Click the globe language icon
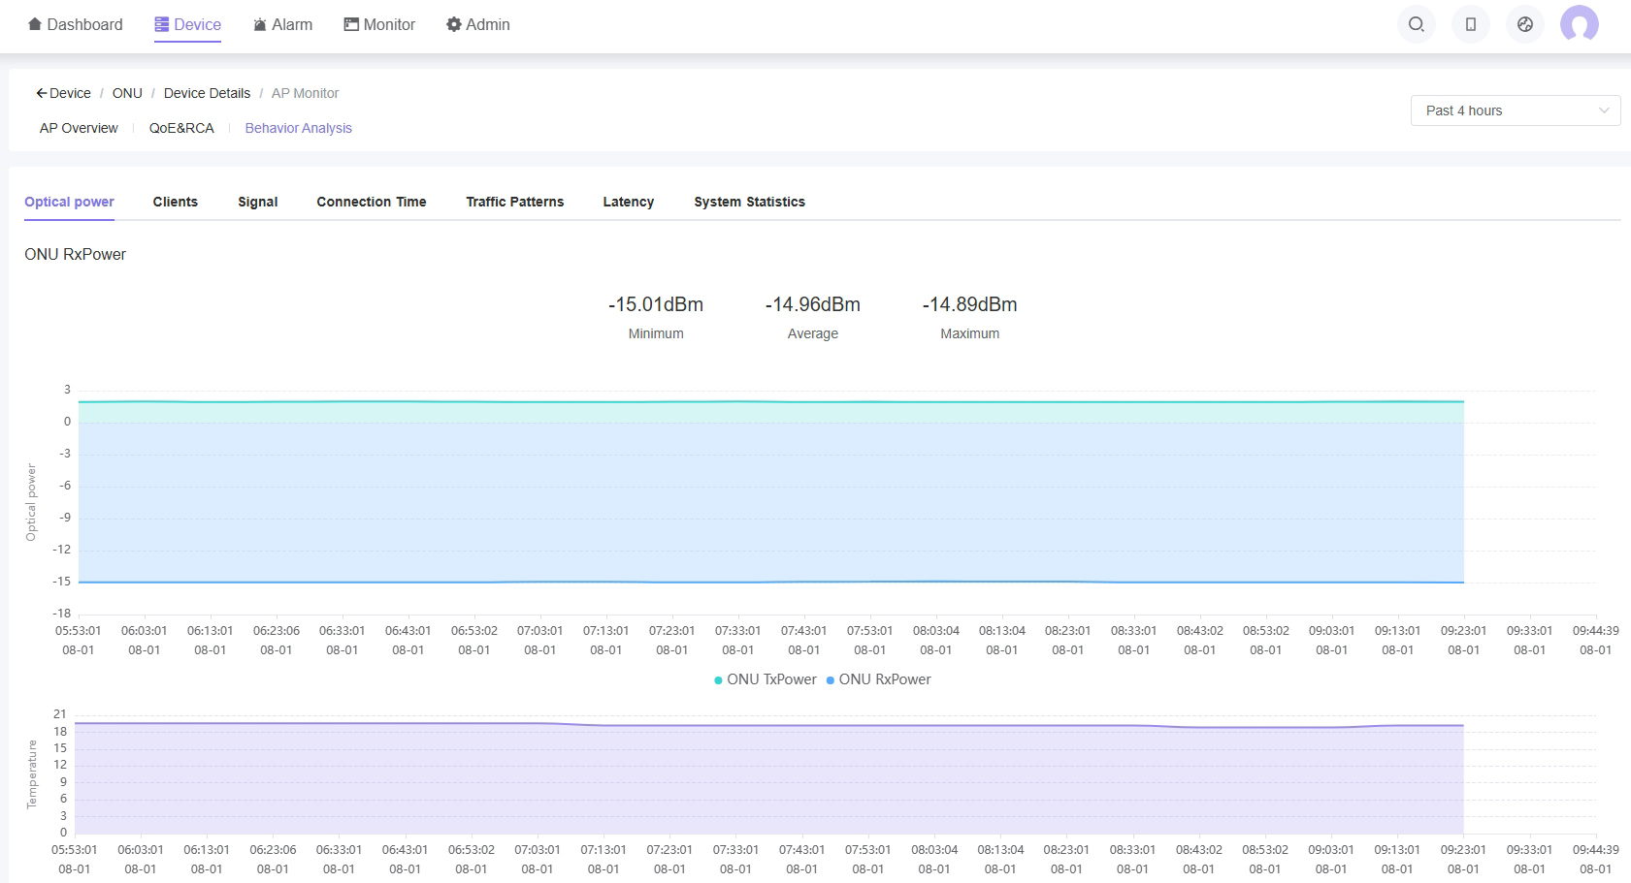Viewport: 1631px width, 883px height. [1524, 24]
